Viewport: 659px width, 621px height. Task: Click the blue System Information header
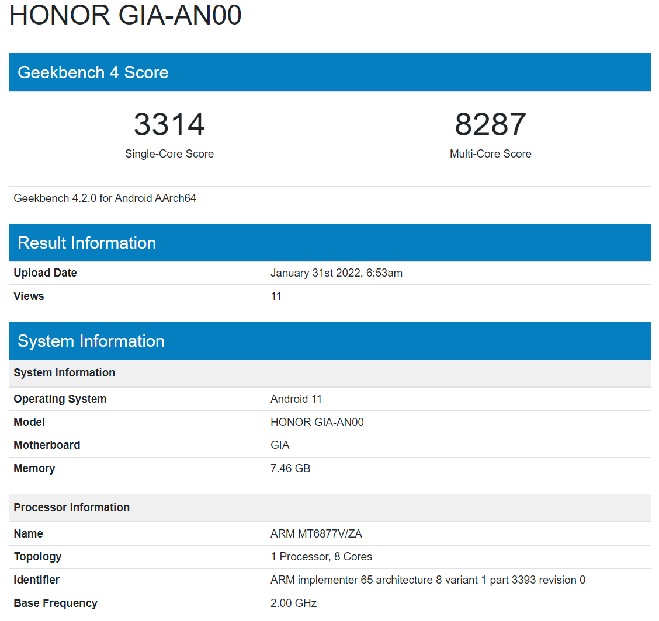click(91, 341)
